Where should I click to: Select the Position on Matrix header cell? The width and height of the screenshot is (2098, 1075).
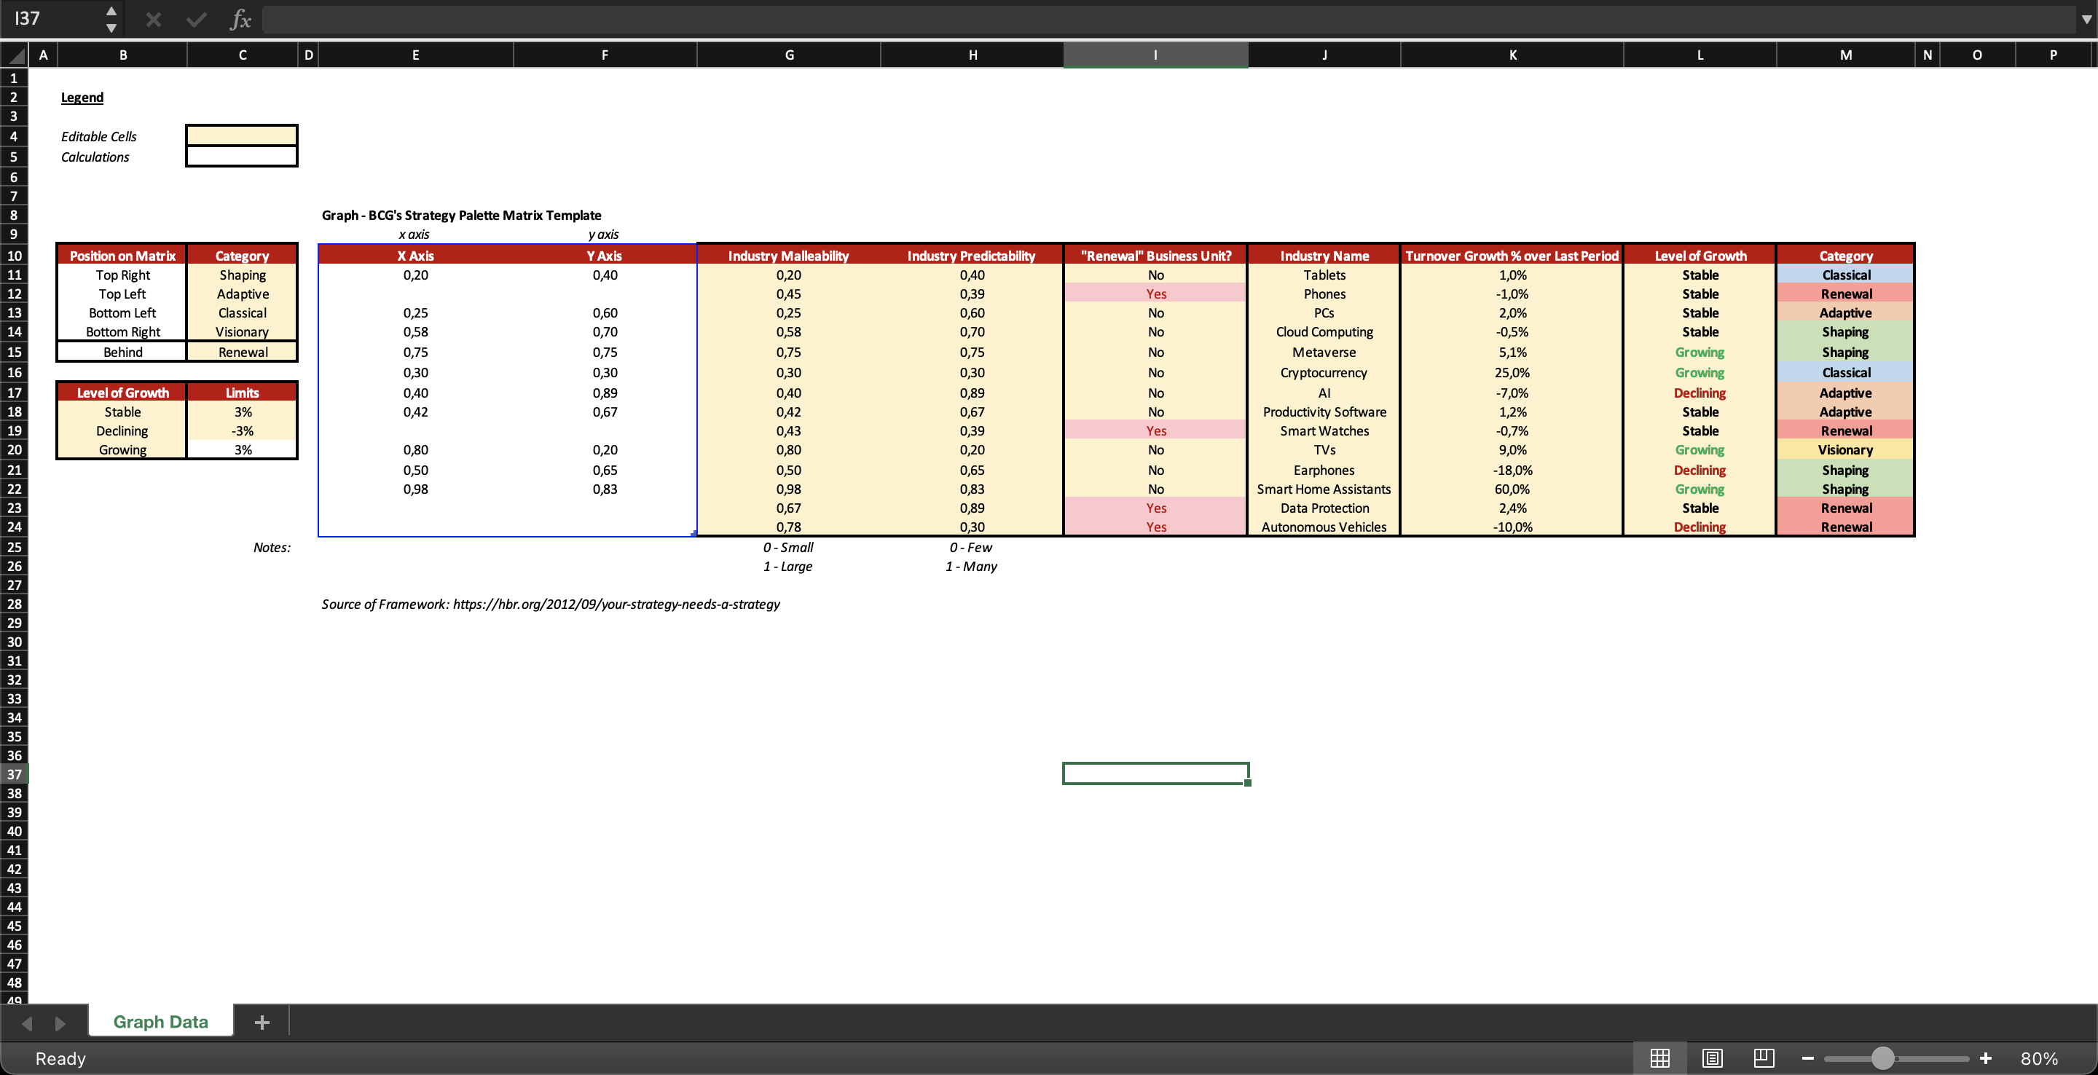(x=122, y=255)
